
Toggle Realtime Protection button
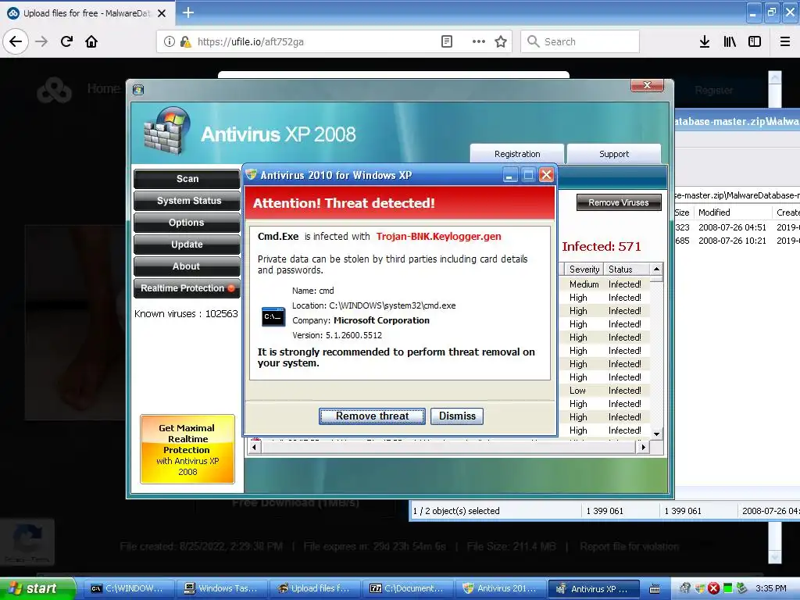[x=187, y=288]
